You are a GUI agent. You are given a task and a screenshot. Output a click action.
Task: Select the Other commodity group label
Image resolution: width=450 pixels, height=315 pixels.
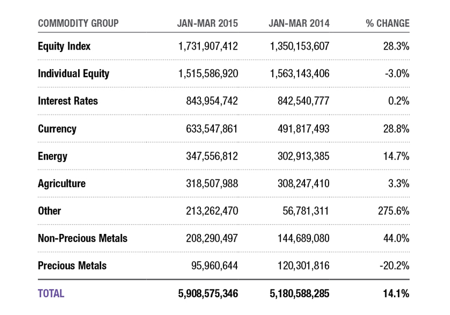pyautogui.click(x=50, y=211)
